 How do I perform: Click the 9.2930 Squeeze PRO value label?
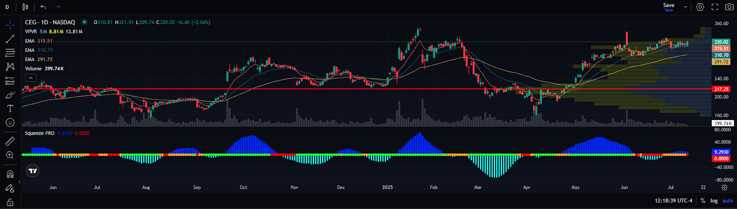pyautogui.click(x=721, y=152)
